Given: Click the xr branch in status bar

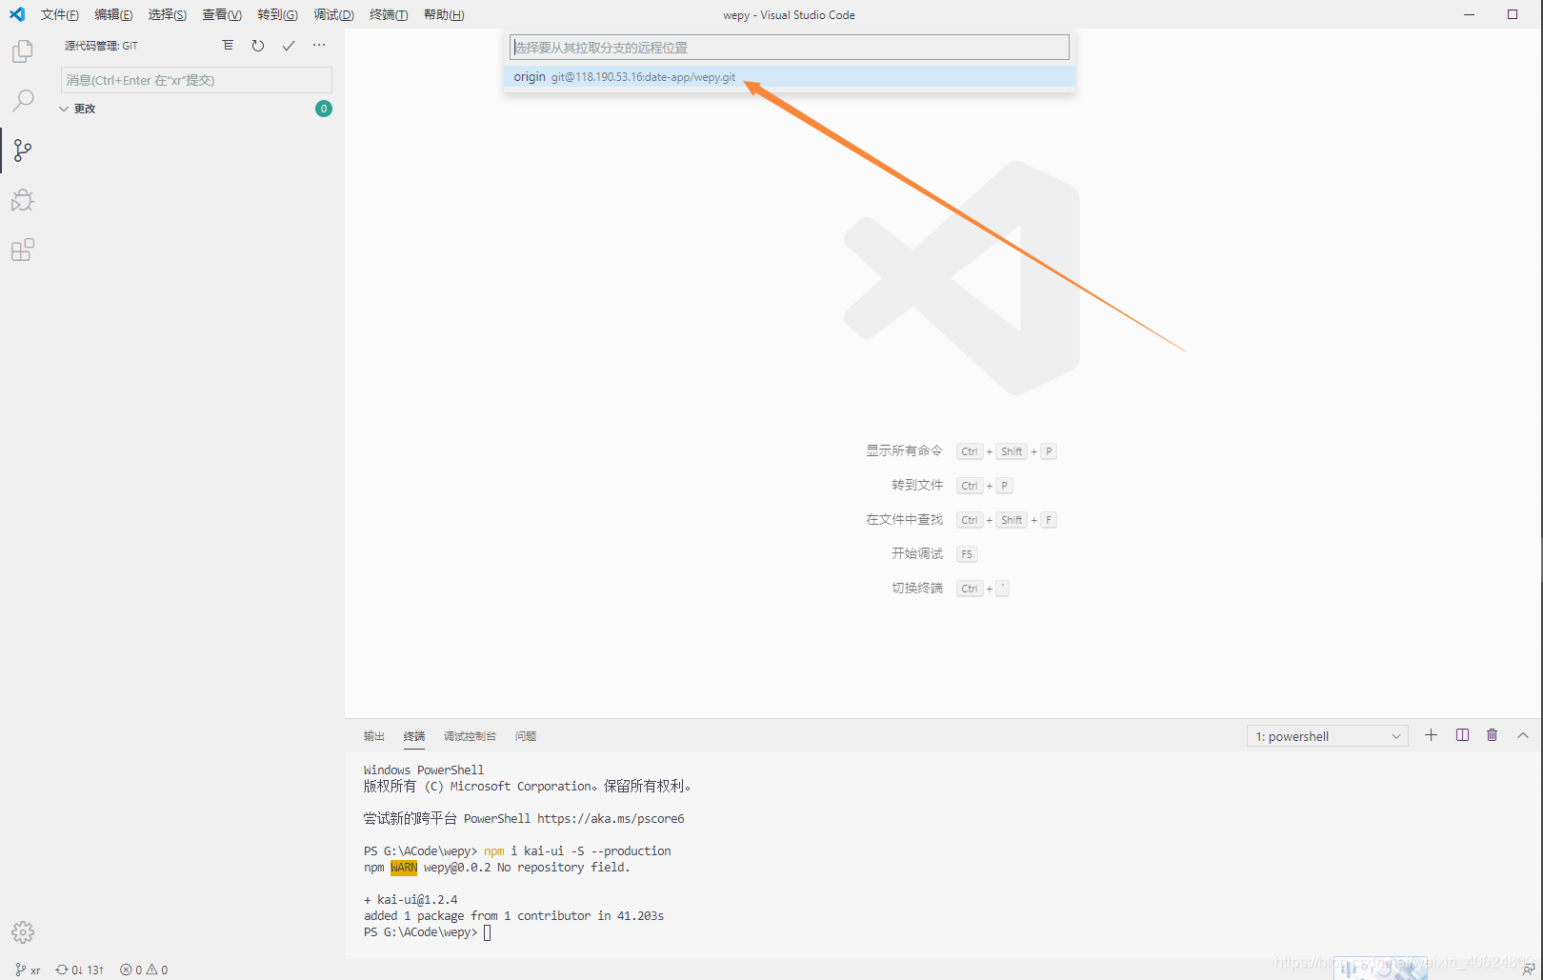Looking at the screenshot, I should click(28, 970).
